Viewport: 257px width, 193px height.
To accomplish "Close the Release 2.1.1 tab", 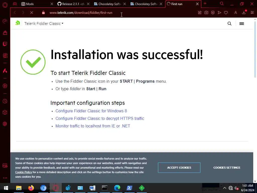I will pos(88,4).
